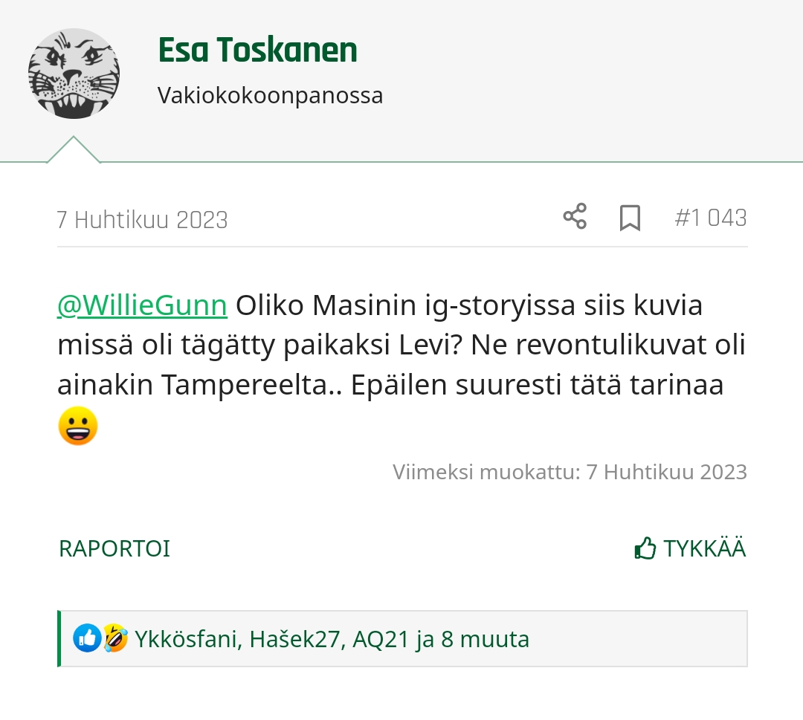Screen dimensions: 803x720
Task: Click the laughing emoji reaction icon
Action: (115, 638)
